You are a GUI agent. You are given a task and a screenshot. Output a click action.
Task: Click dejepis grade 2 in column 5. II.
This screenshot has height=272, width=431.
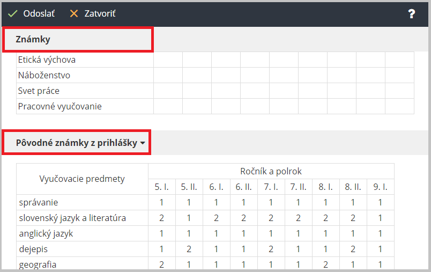pyautogui.click(x=189, y=249)
